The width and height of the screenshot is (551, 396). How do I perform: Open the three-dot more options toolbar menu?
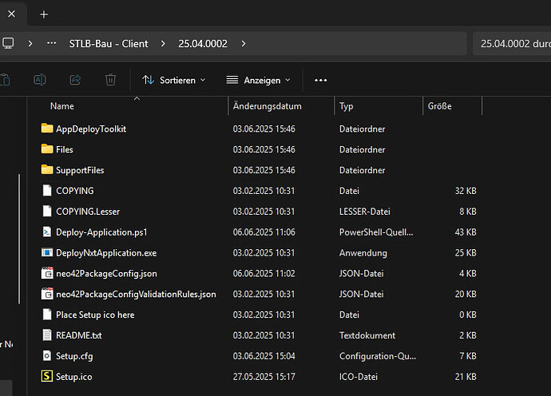coord(320,80)
